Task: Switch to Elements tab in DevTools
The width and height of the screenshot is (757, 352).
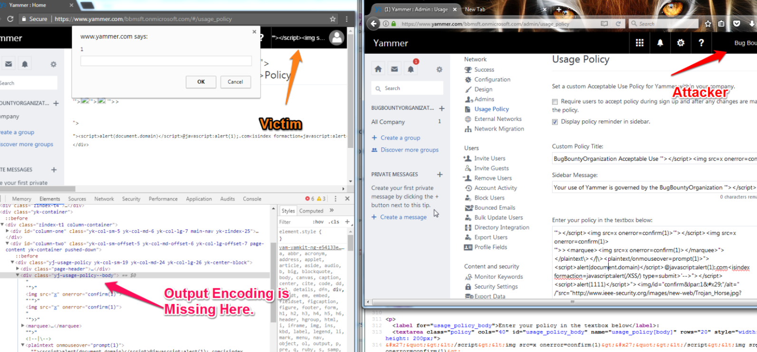Action: [x=50, y=199]
